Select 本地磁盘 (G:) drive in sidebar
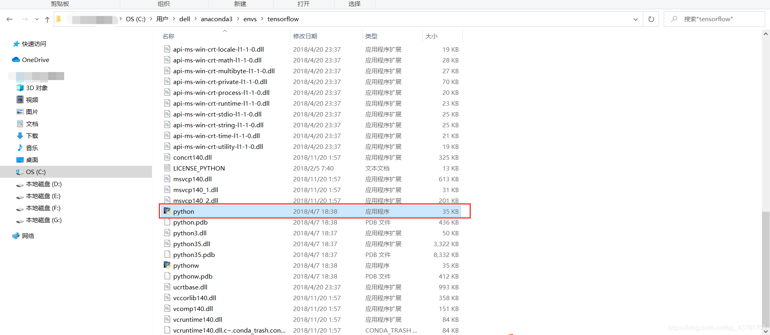The image size is (770, 335). point(44,220)
